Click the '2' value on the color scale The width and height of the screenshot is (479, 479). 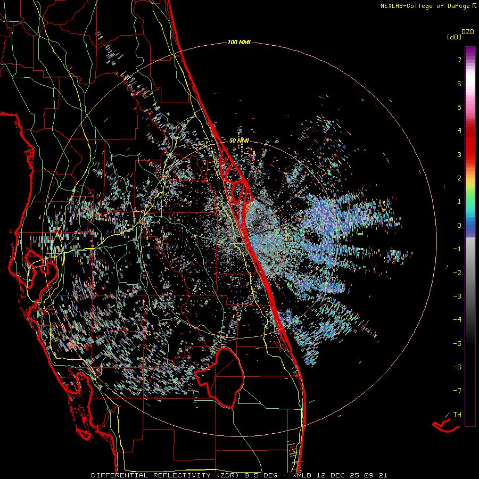(x=459, y=178)
